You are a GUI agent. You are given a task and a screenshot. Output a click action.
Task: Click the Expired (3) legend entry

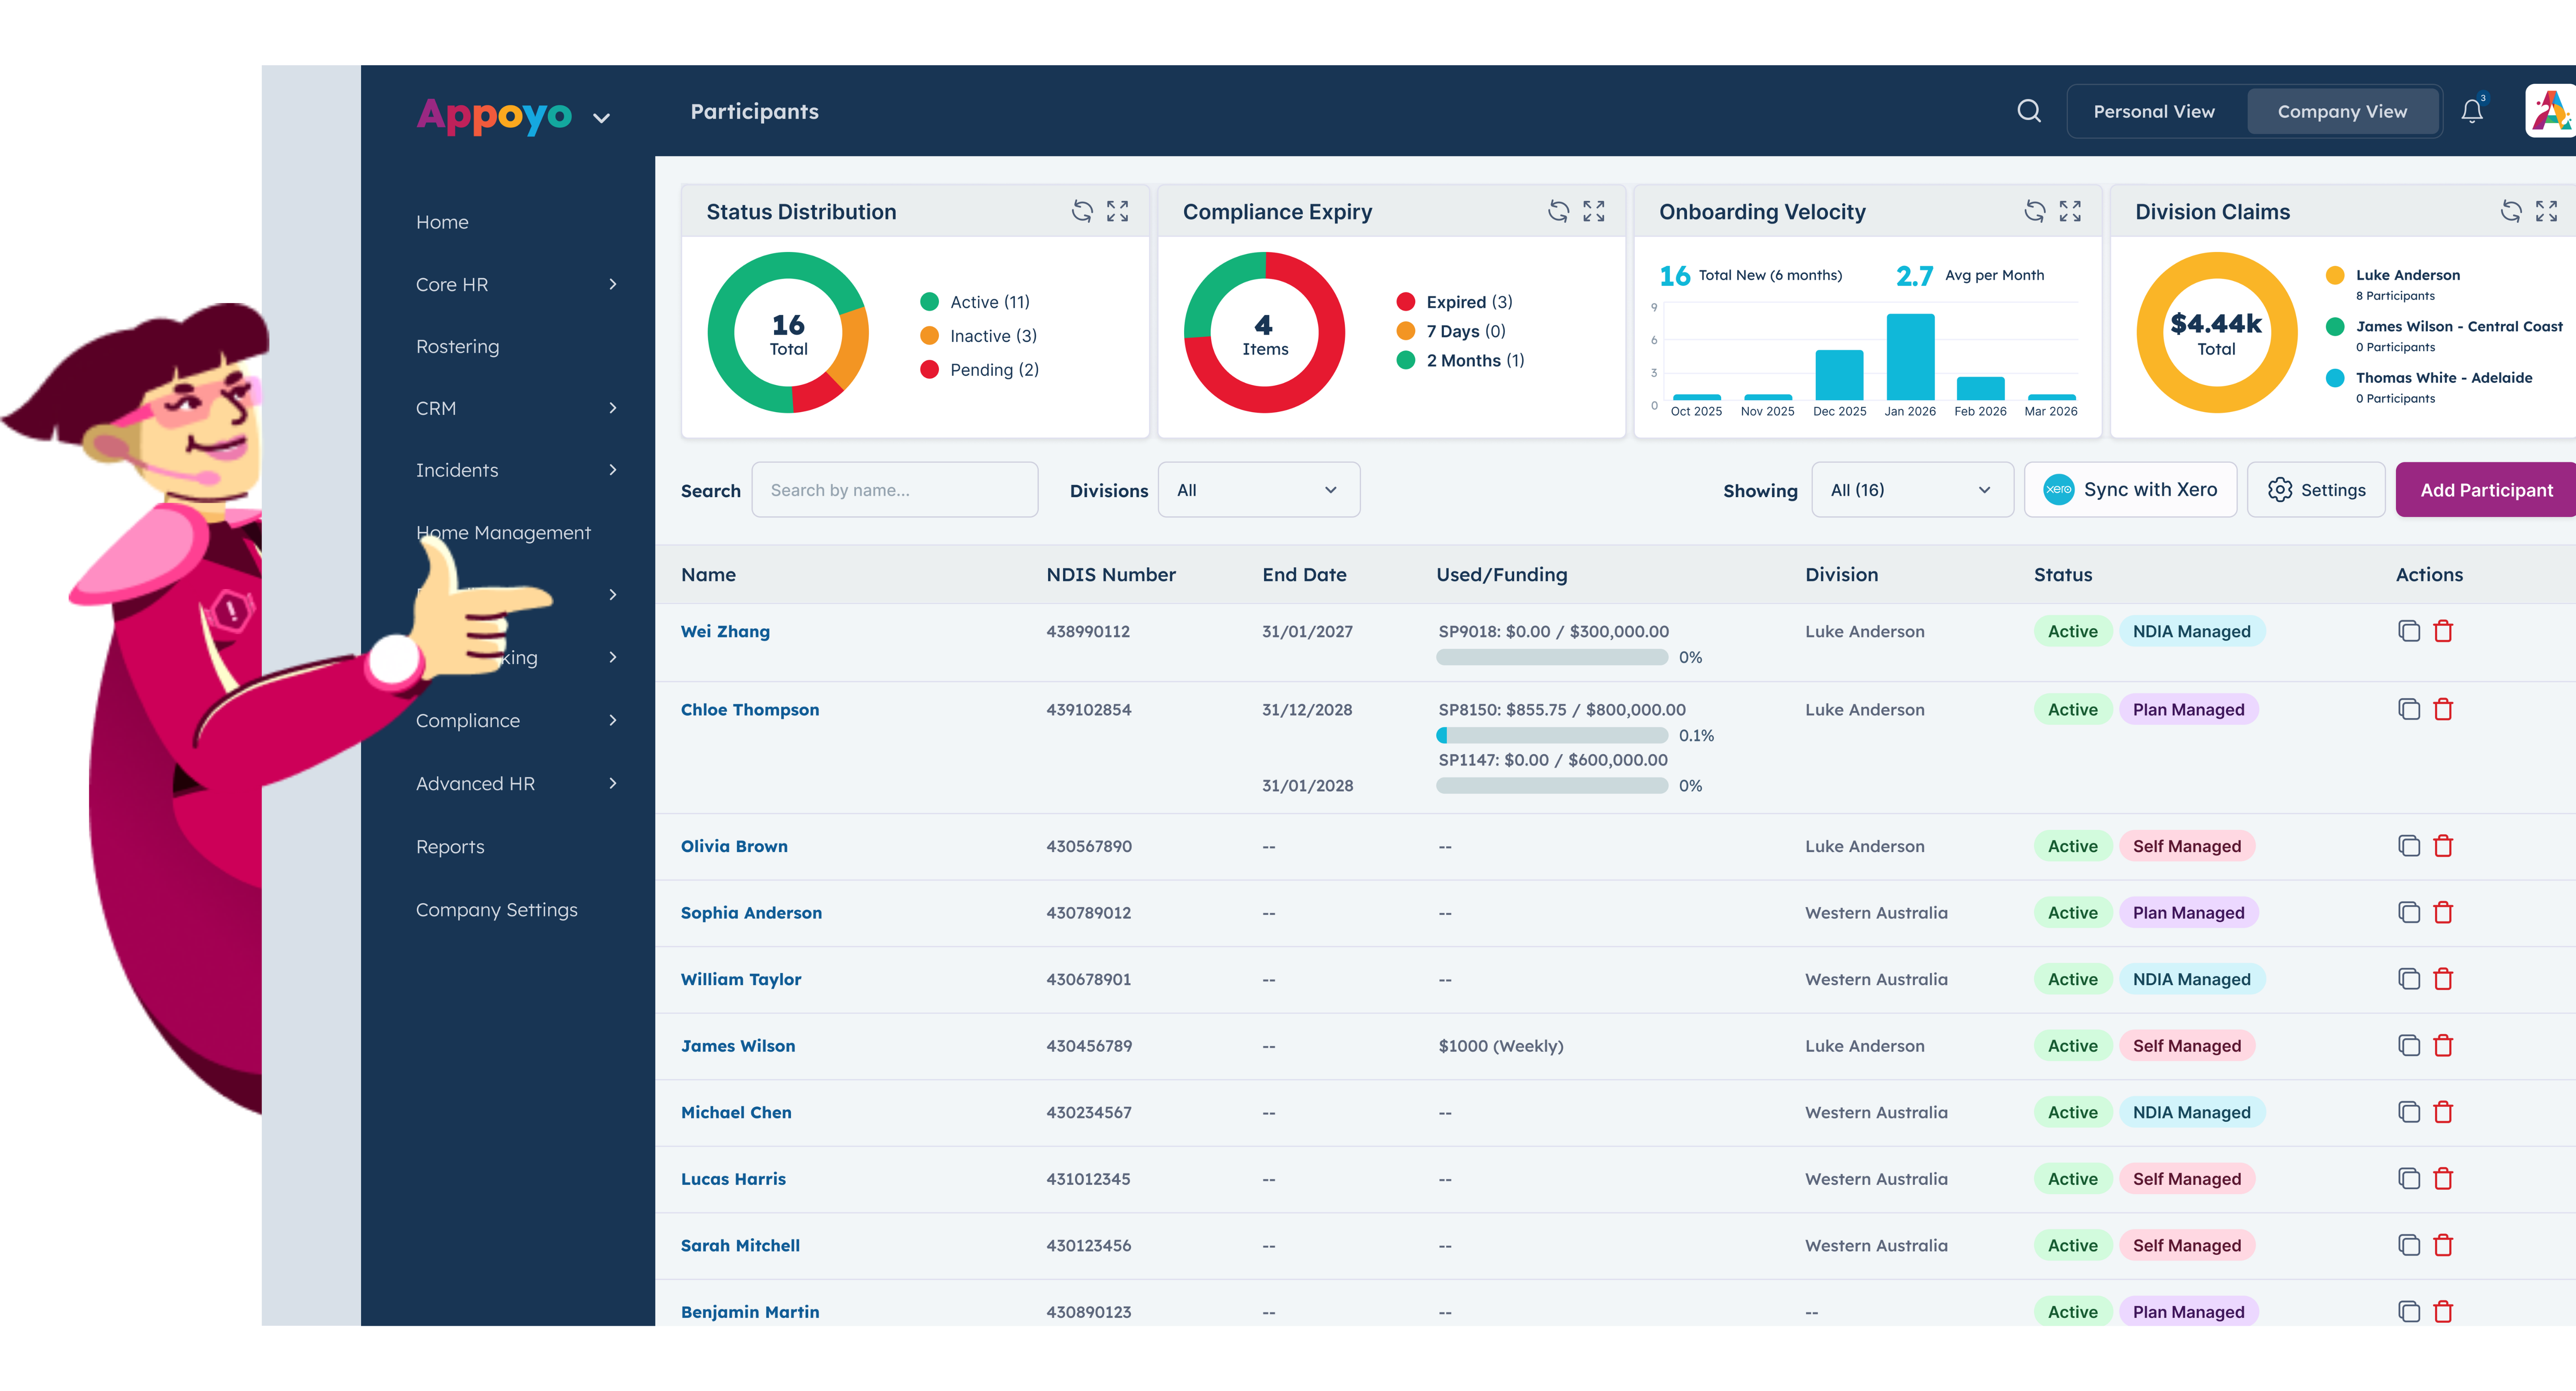point(1454,302)
